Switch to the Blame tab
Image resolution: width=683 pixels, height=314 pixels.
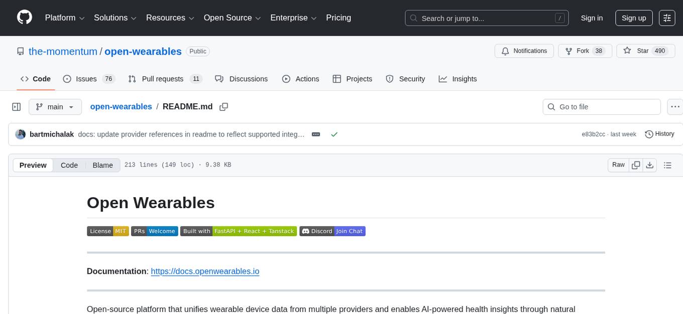click(x=102, y=165)
